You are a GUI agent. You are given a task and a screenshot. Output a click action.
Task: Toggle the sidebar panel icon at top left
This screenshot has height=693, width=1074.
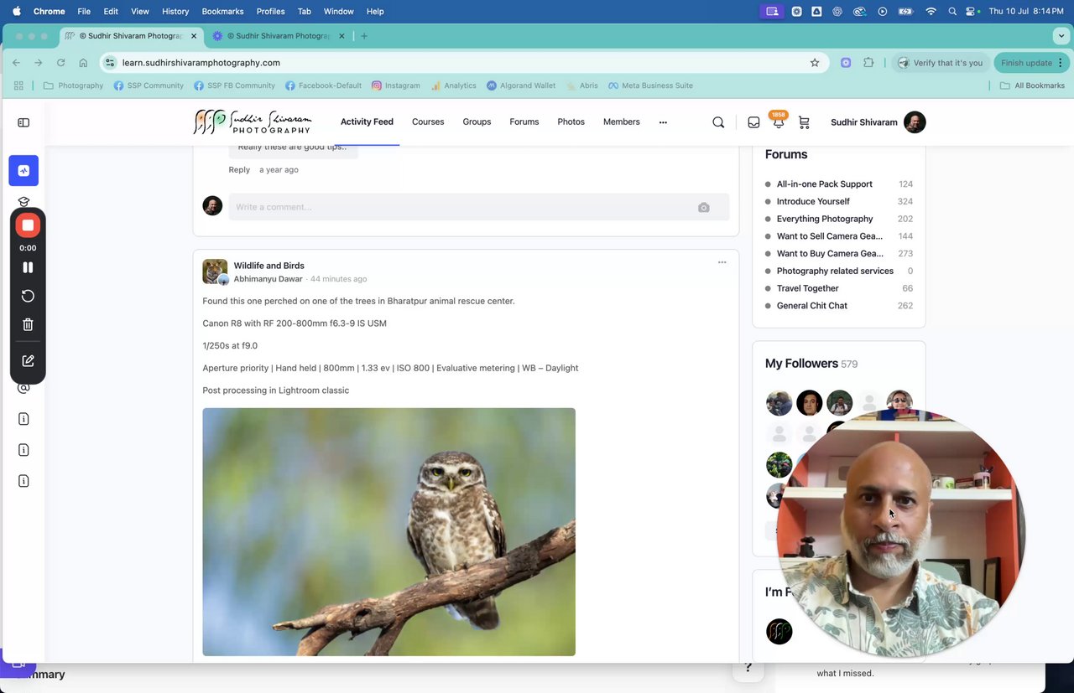23,122
